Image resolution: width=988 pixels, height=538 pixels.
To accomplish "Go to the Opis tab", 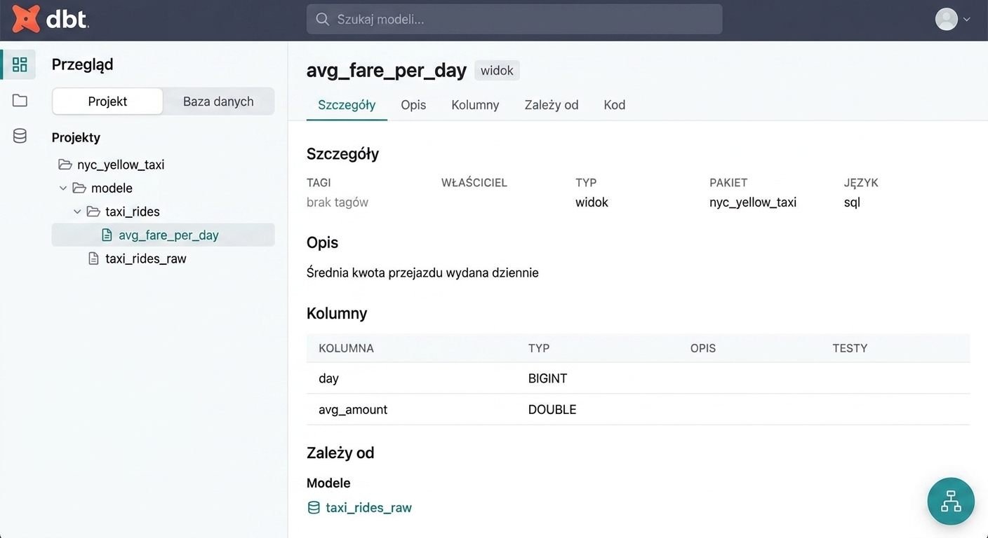I will tap(413, 105).
